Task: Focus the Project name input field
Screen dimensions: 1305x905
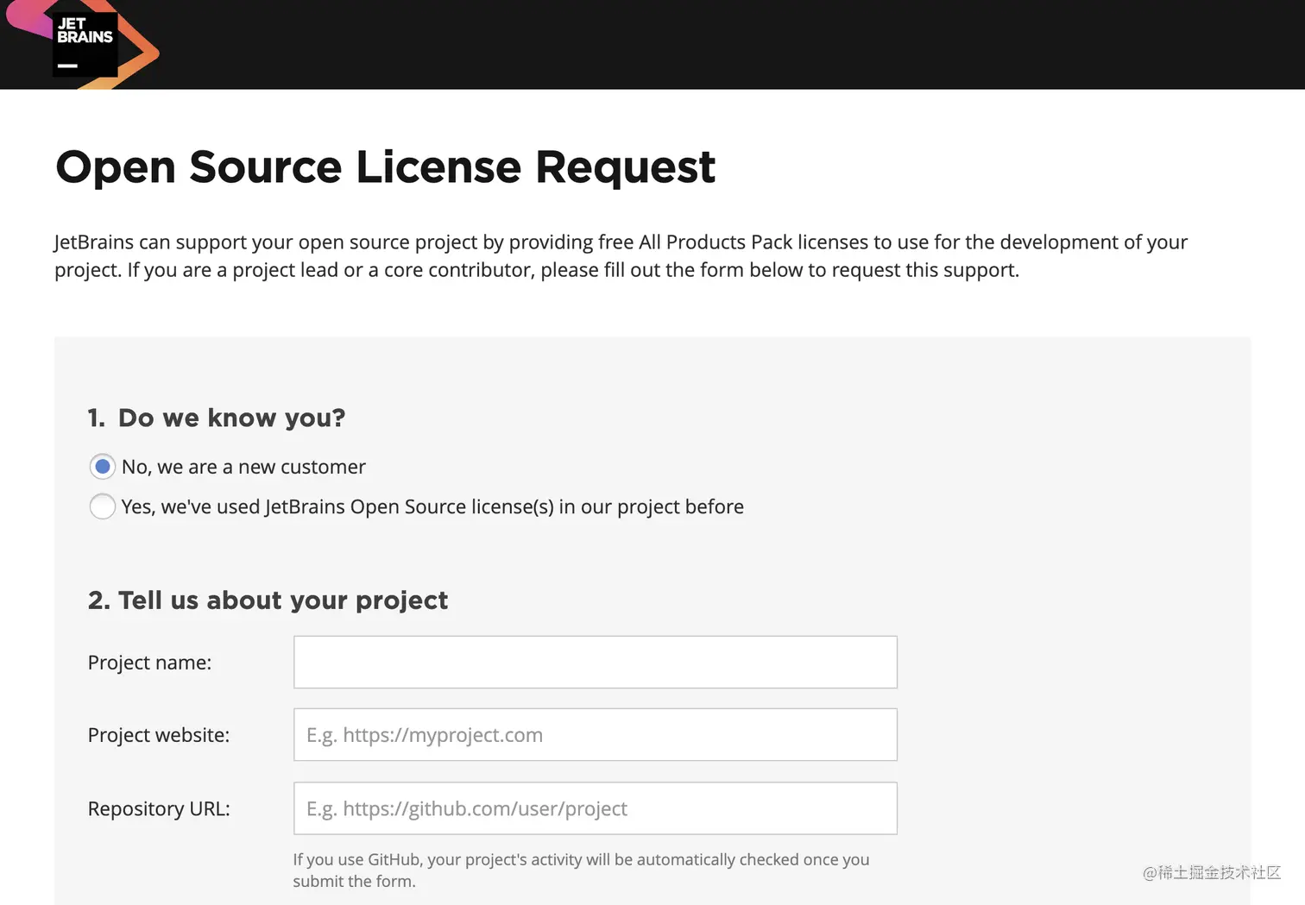Action: (596, 663)
